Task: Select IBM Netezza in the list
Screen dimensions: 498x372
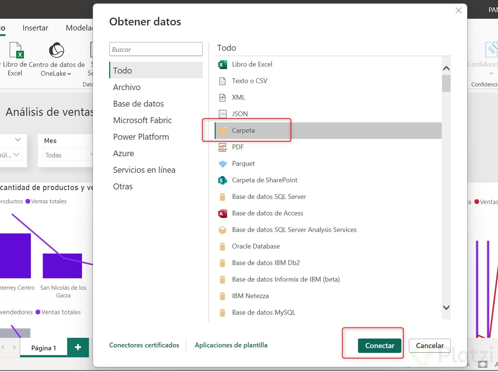Action: point(250,296)
